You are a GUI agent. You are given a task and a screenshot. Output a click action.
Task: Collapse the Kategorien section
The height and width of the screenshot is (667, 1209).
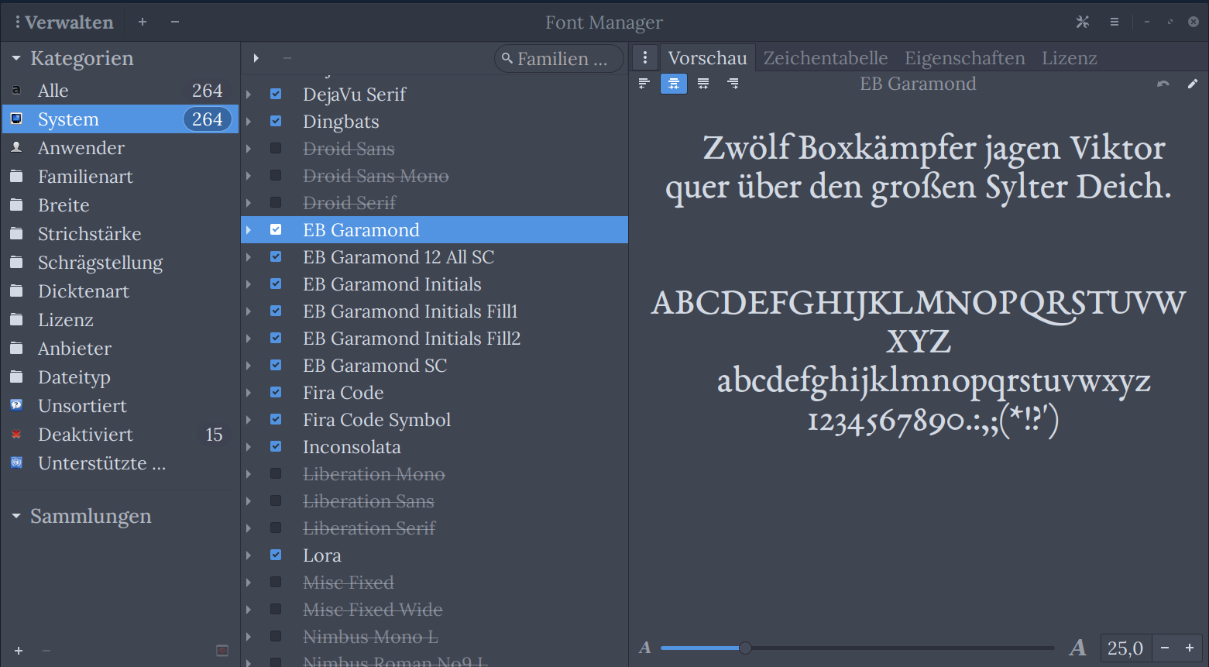click(17, 58)
